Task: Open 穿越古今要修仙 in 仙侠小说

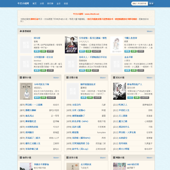Action: click(41, 164)
